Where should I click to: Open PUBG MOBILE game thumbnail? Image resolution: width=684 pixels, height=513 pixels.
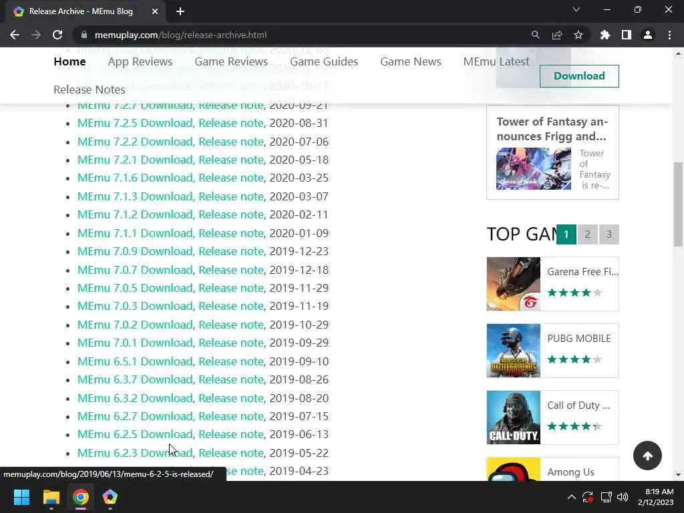pyautogui.click(x=514, y=351)
